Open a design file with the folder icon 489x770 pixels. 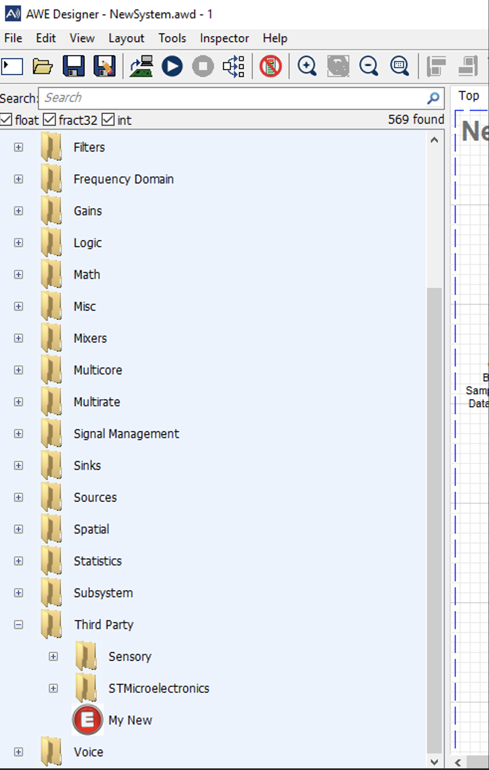pos(43,66)
